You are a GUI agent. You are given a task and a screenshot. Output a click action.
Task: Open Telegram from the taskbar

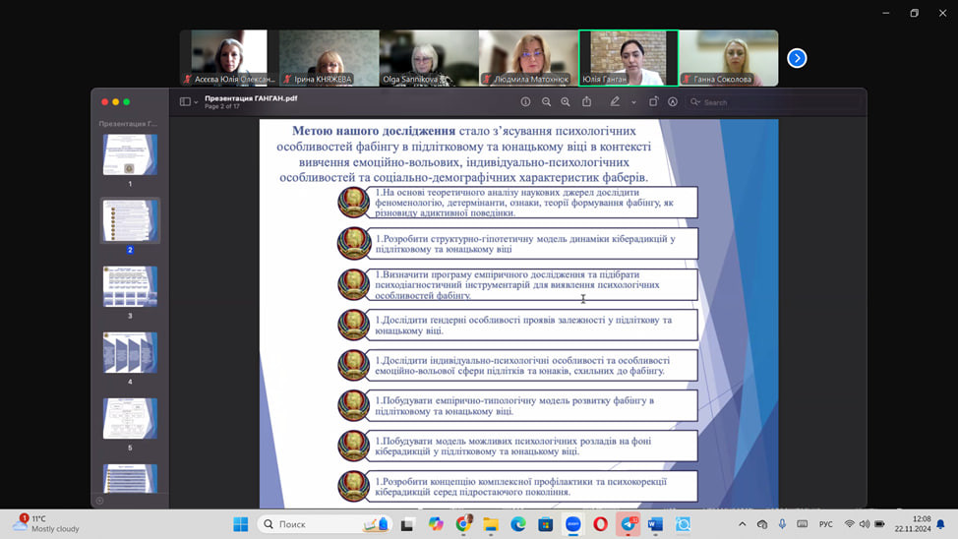[629, 524]
